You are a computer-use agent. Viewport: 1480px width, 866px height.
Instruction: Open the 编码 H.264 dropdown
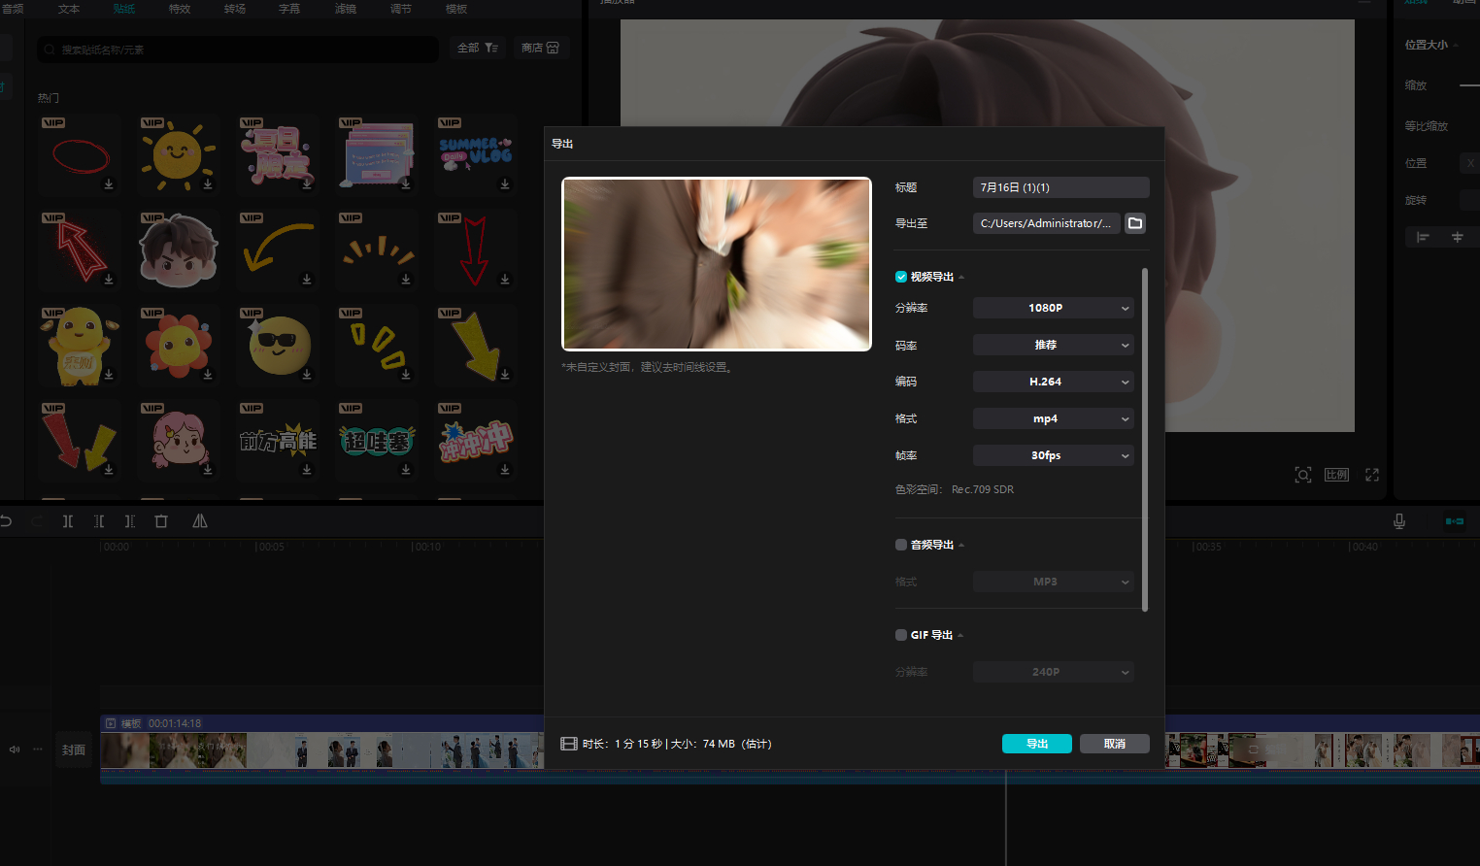click(x=1053, y=382)
